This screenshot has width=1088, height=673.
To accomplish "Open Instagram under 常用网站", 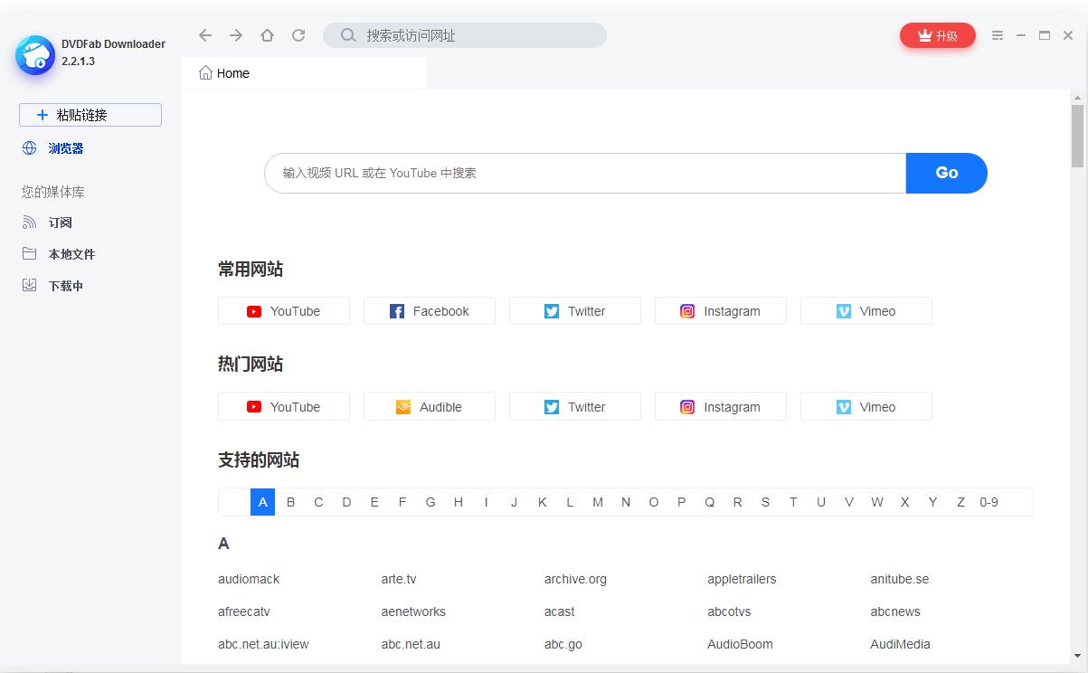I will tap(720, 310).
